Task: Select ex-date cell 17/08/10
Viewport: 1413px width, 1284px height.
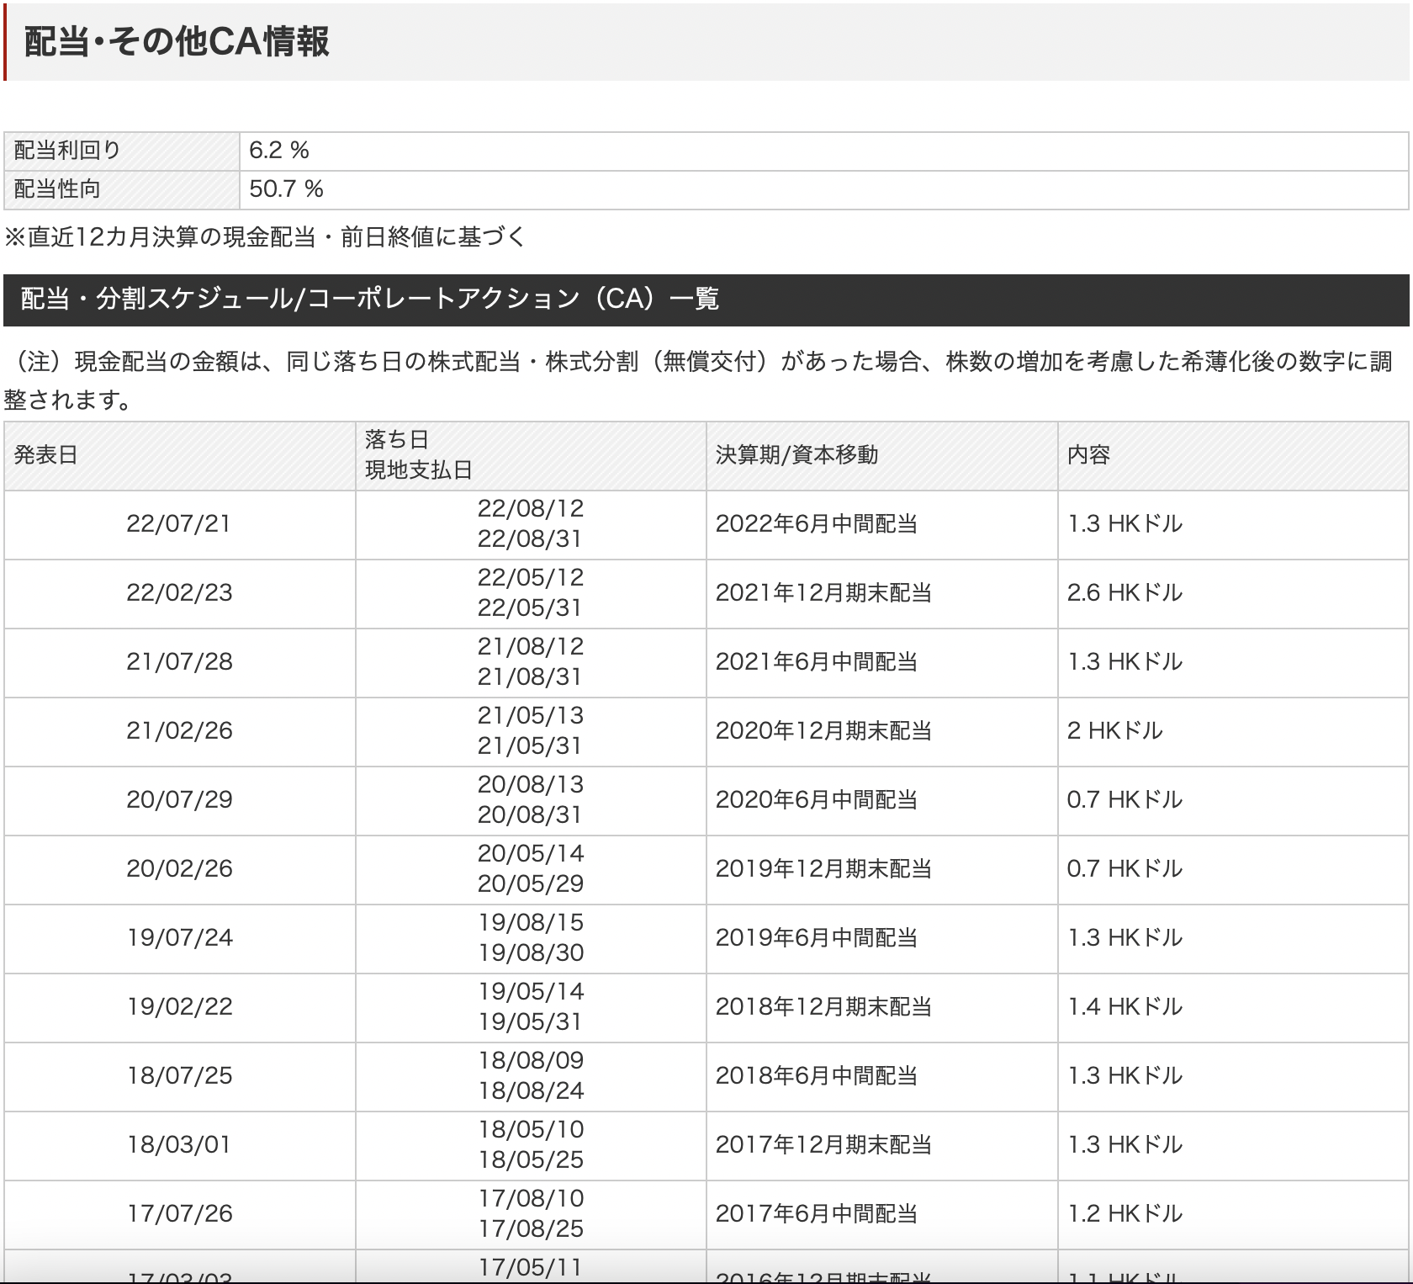Action: (531, 1215)
